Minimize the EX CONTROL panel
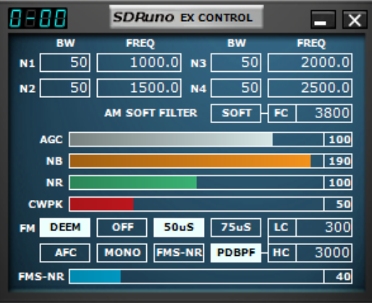 point(323,20)
